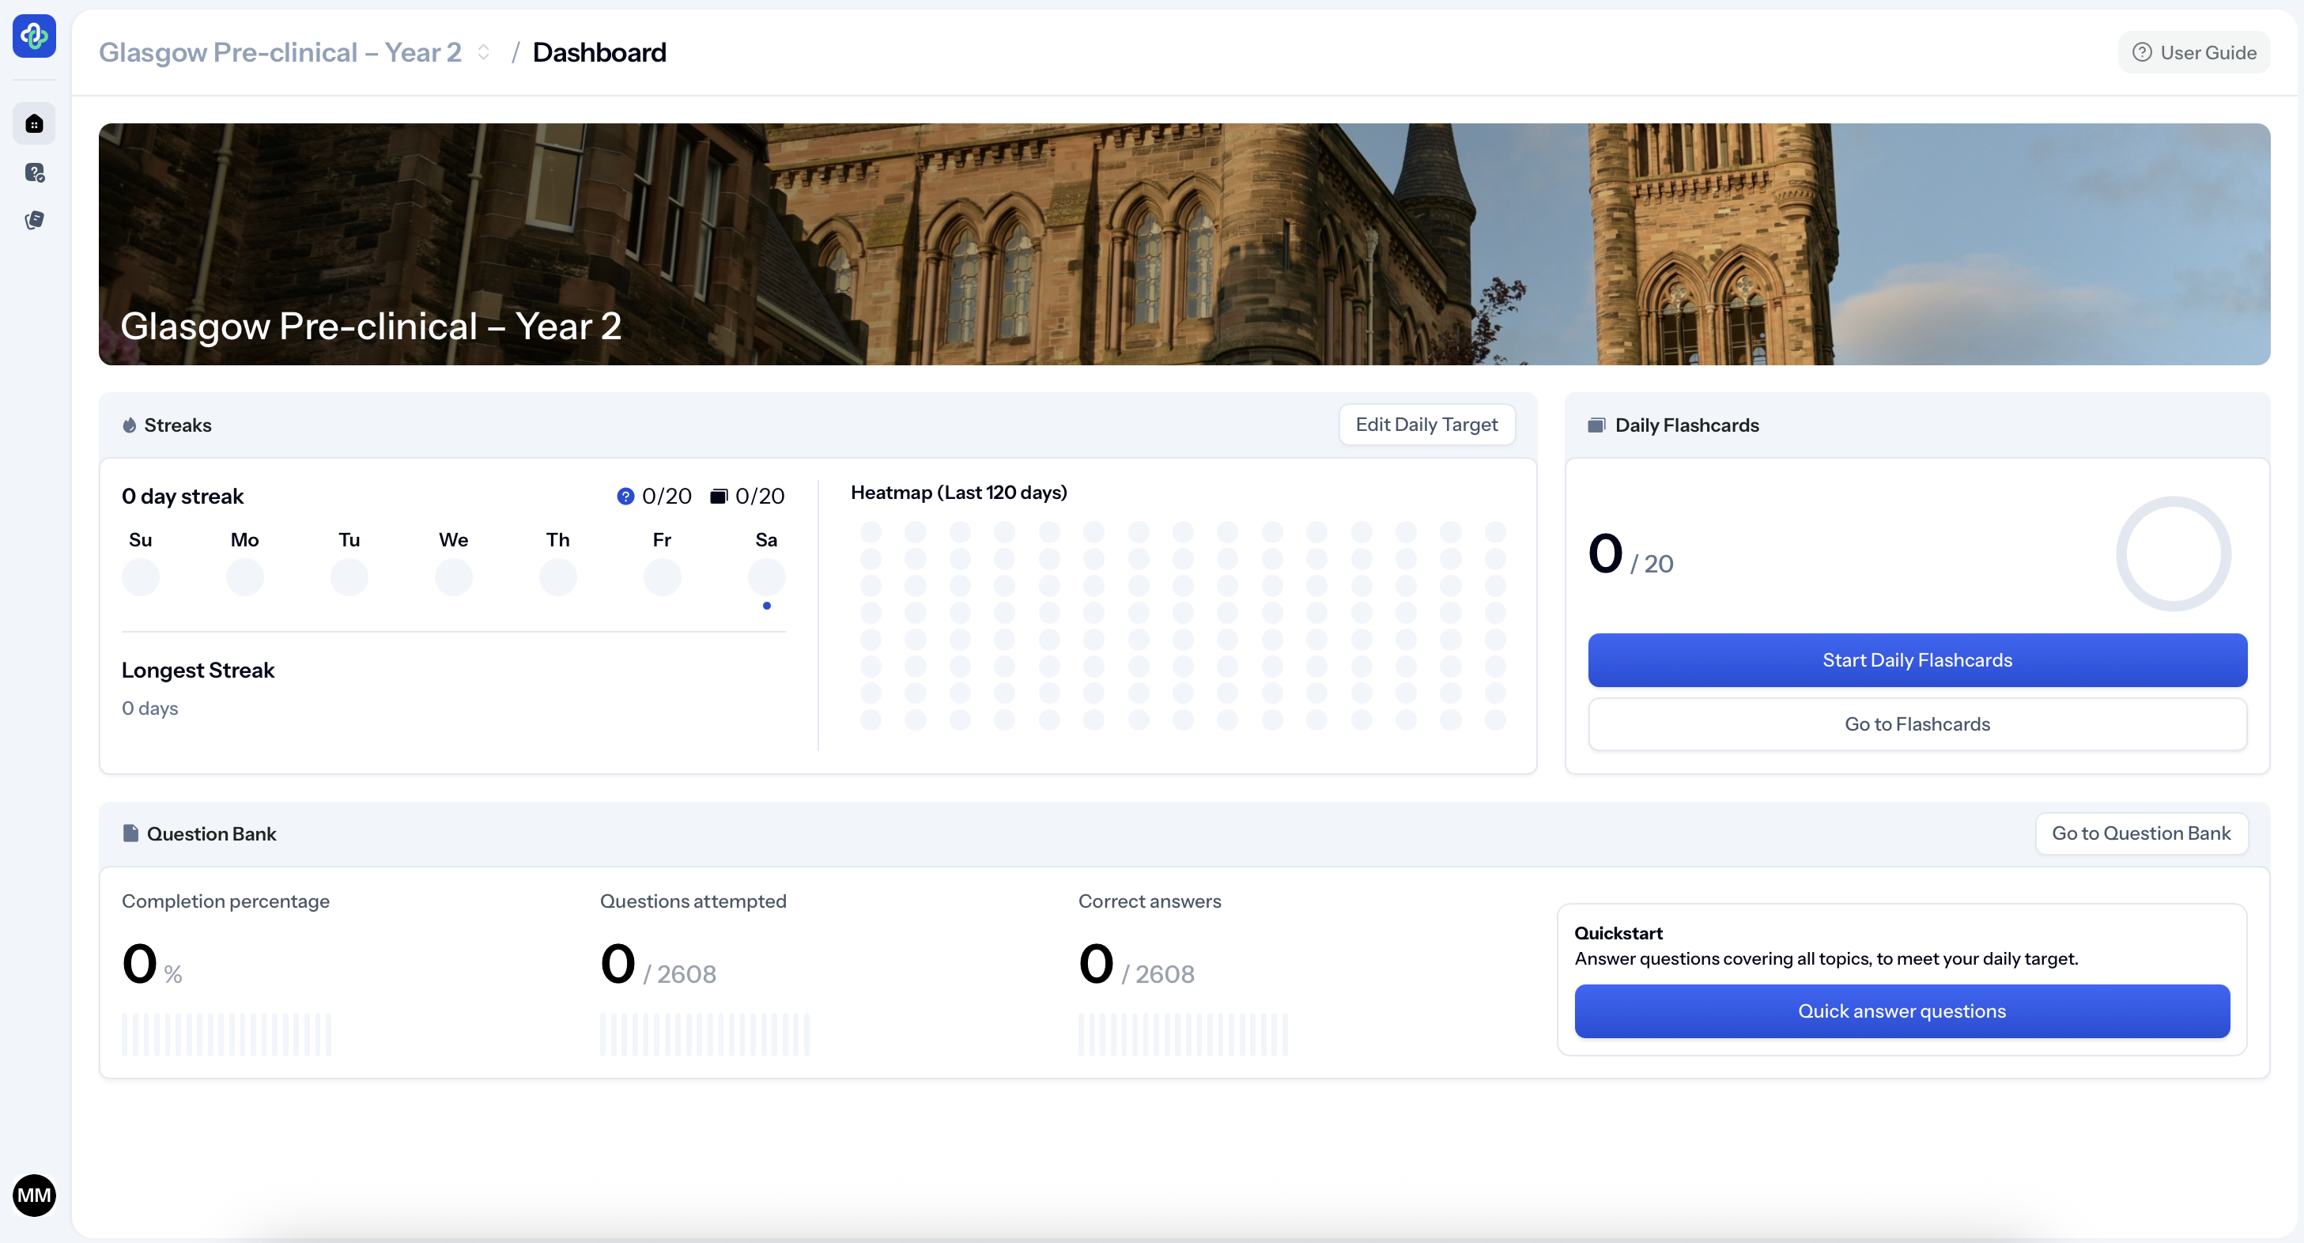Open the home dashboard sidebar icon
The image size is (2304, 1243).
34,123
